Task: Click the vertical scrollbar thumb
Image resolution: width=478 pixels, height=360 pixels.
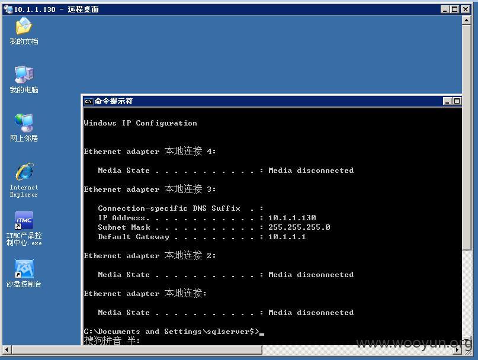Action: point(466,138)
